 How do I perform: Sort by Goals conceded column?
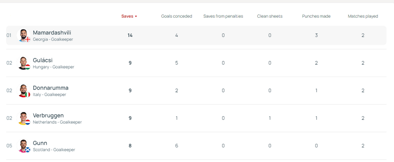pos(176,16)
